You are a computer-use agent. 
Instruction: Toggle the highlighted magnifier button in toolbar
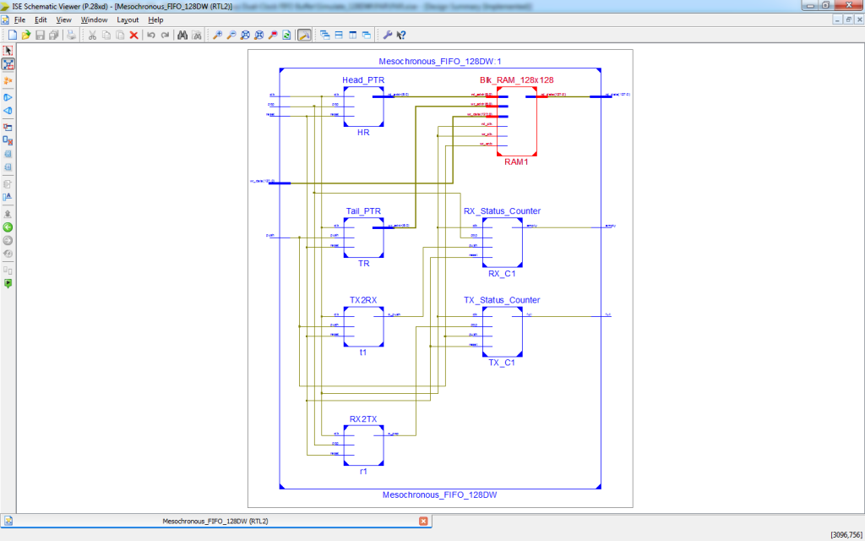(x=303, y=36)
